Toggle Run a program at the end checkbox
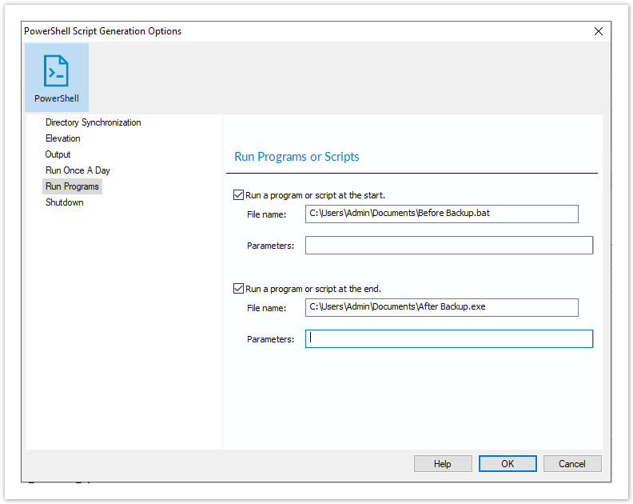This screenshot has width=633, height=504. point(239,289)
